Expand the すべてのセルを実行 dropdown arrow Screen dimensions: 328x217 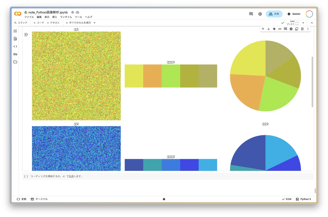pos(95,23)
